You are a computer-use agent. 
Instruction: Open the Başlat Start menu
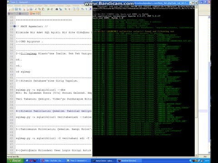[15, 161]
